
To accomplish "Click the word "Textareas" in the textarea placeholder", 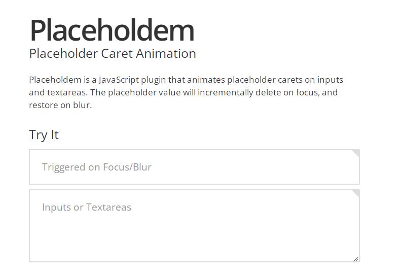I will 108,207.
